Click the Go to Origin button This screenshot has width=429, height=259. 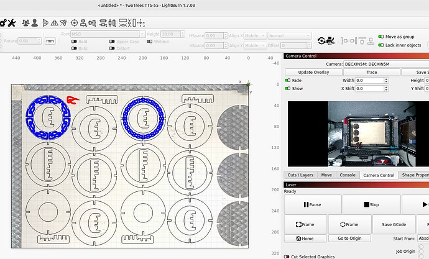pos(349,239)
